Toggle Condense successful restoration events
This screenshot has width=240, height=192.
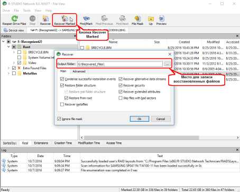(x=62, y=79)
